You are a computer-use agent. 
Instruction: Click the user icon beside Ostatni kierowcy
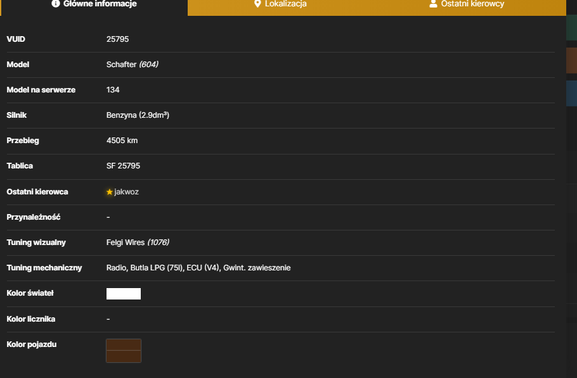pos(433,4)
